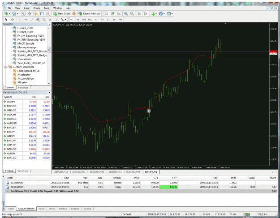The height and width of the screenshot is (218, 280).
Task: Click the New Order button
Action: click(62, 13)
